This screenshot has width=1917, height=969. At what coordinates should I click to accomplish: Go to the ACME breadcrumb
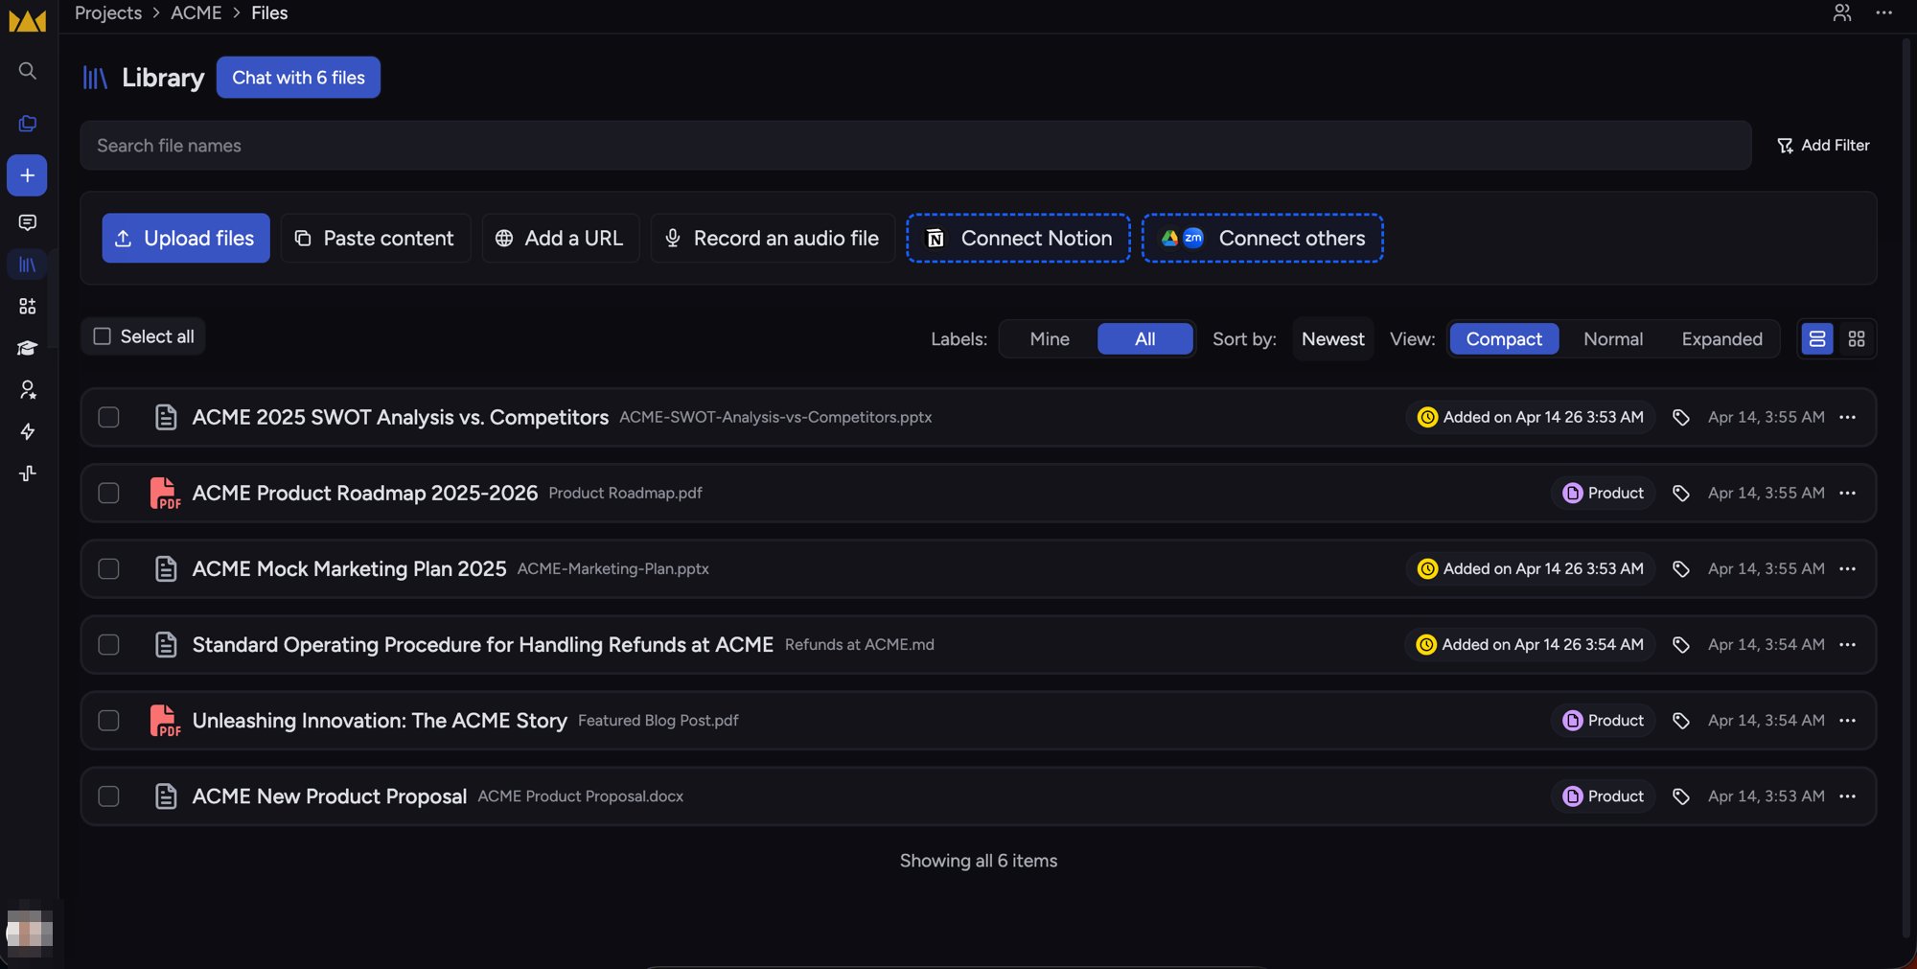pos(196,12)
